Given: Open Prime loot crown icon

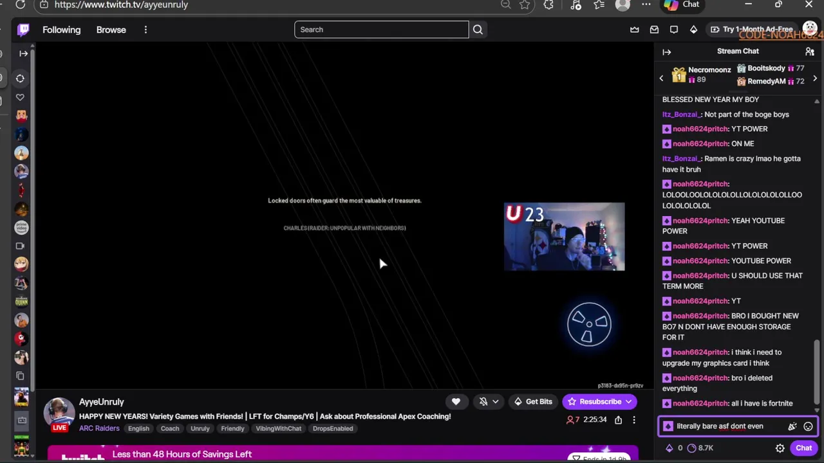Looking at the screenshot, I should tap(635, 30).
